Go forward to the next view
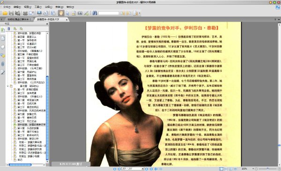The image size is (281, 171). (161, 169)
